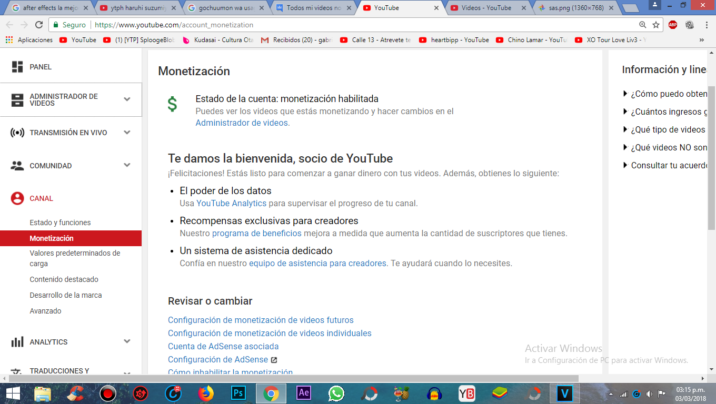Open 'Contenido destacado' in Canal menu
716x404 pixels.
64,279
